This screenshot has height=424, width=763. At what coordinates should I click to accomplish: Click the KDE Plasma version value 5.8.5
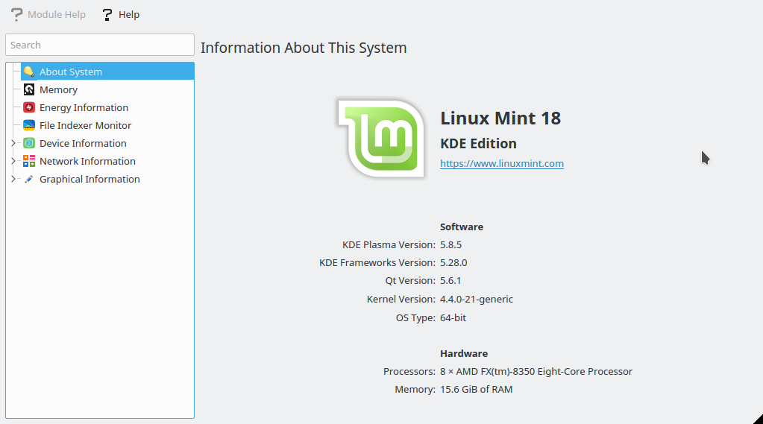450,244
